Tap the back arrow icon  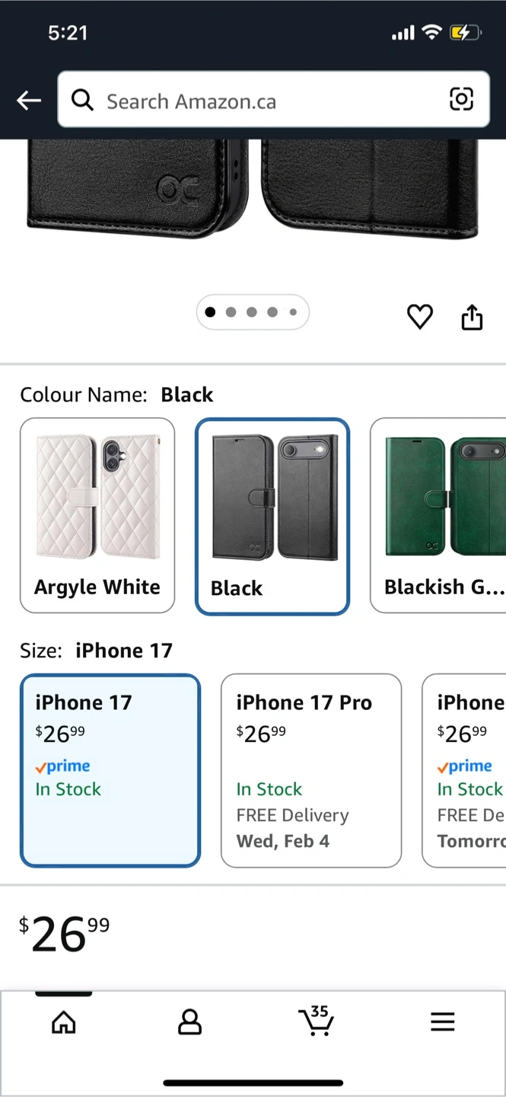click(29, 101)
